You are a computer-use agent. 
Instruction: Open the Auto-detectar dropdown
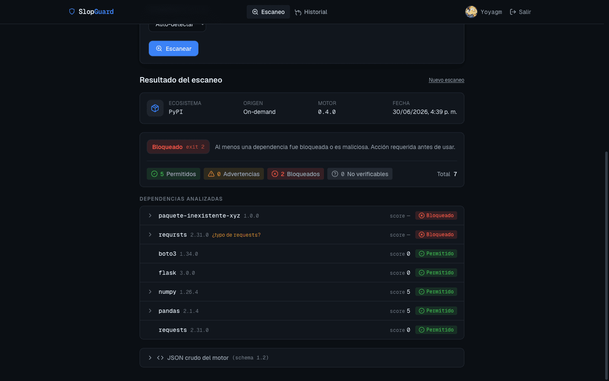(x=177, y=26)
